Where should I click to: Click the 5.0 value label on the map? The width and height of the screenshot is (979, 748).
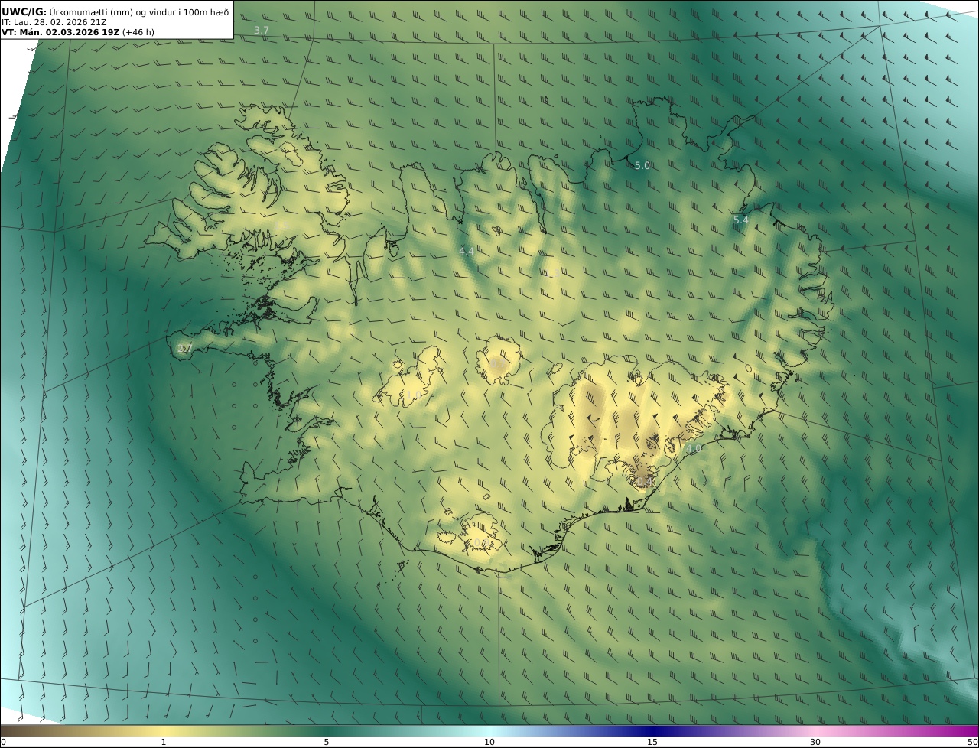(x=642, y=165)
